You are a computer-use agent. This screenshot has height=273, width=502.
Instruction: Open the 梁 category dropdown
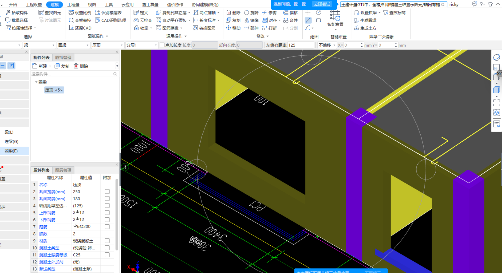[39, 45]
